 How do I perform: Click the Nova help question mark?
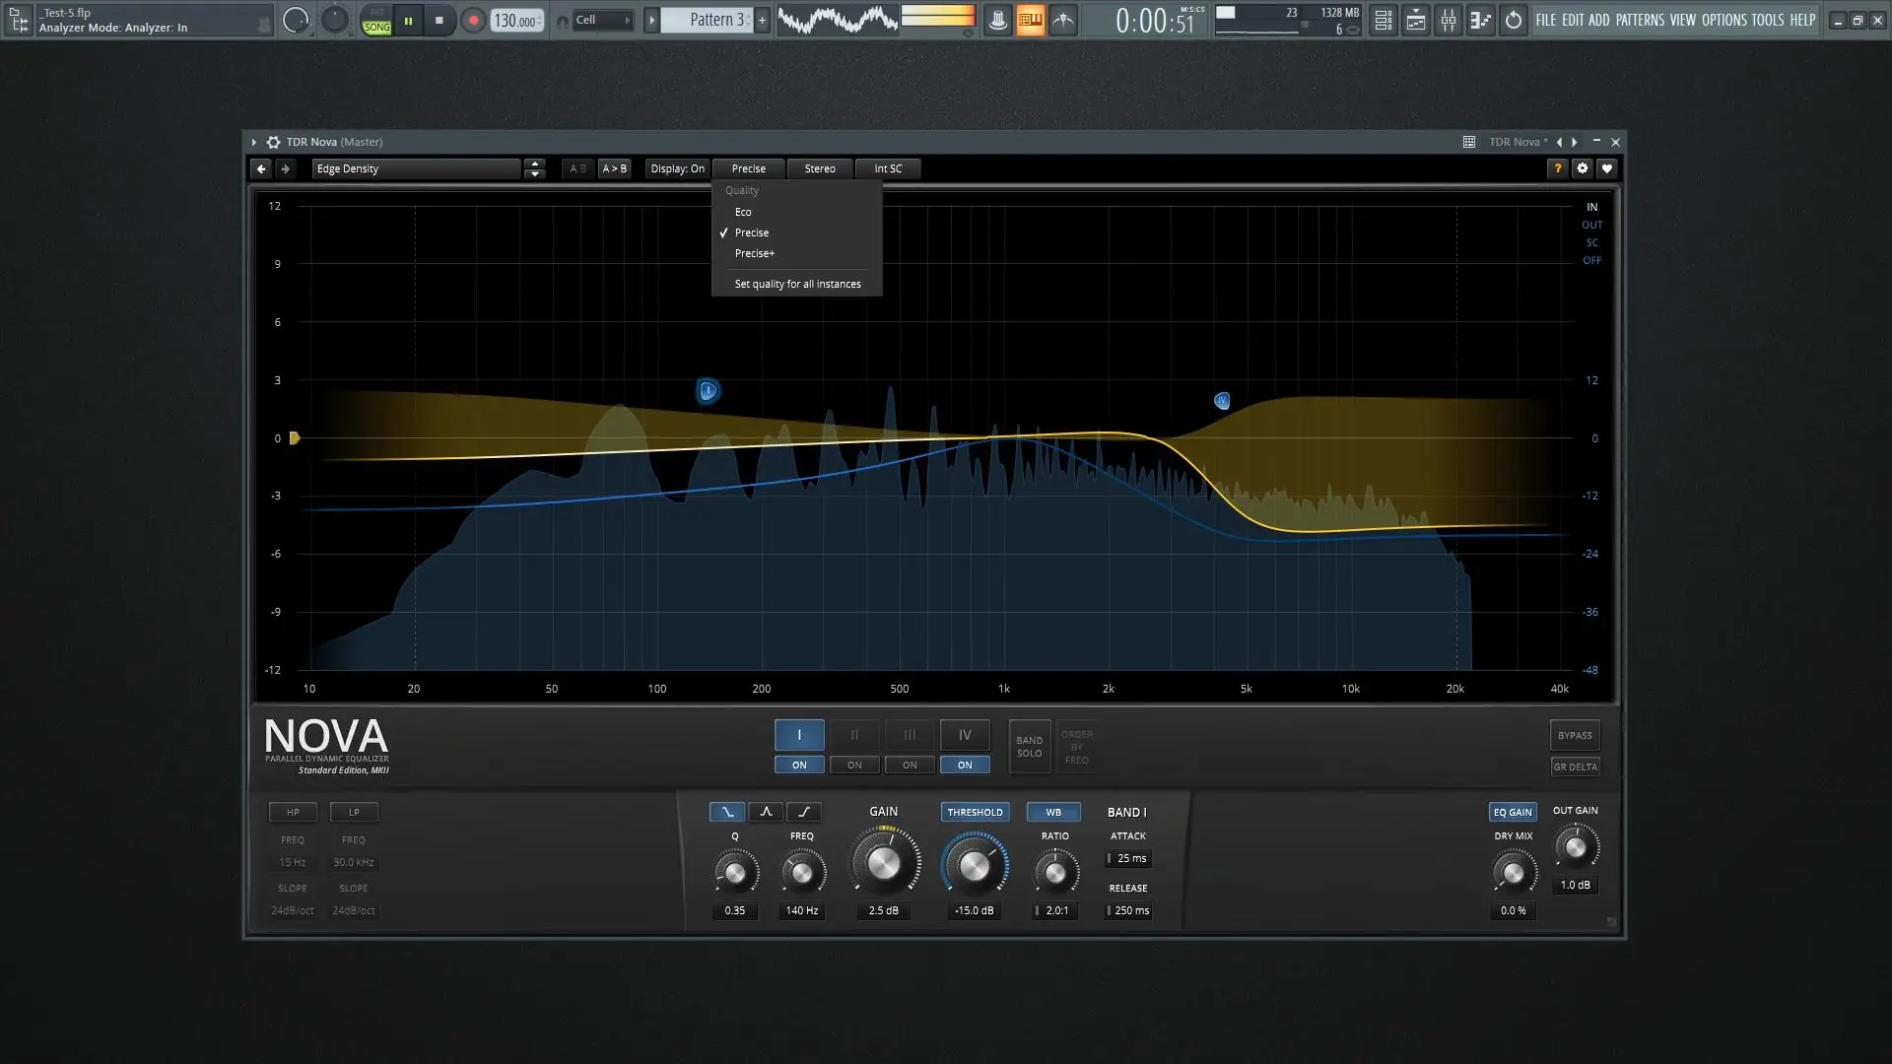click(x=1557, y=168)
